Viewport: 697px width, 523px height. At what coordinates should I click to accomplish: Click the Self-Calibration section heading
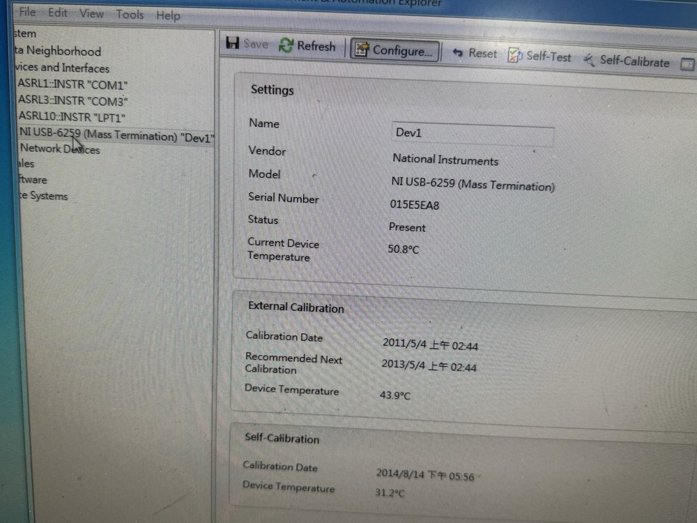tap(282, 438)
